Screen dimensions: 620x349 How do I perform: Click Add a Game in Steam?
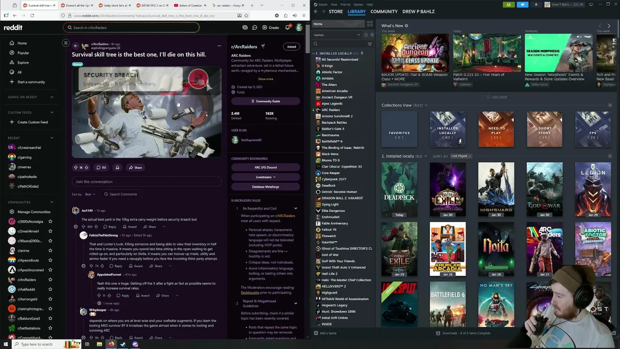[325, 333]
